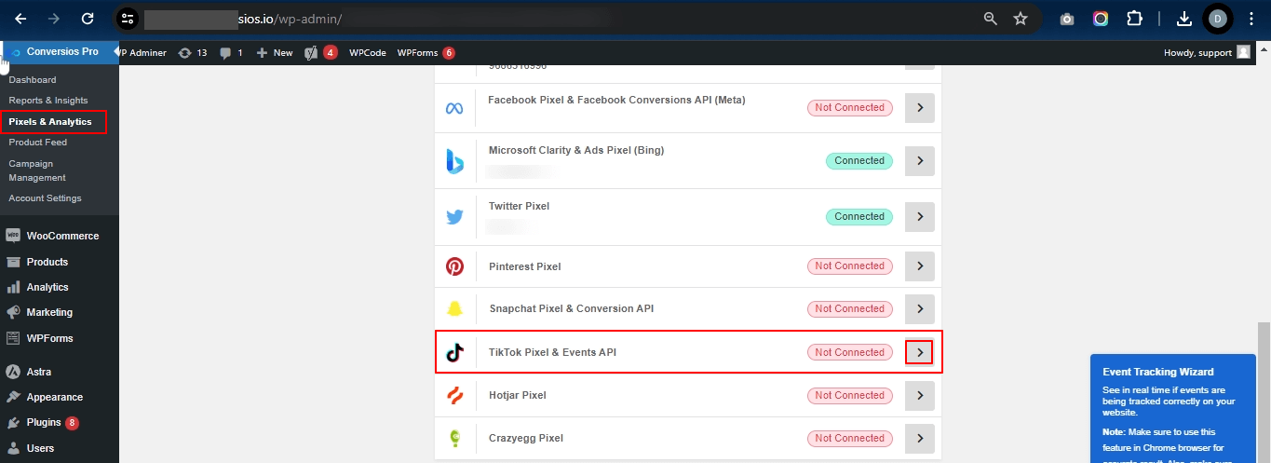This screenshot has width=1271, height=463.
Task: Click the page vertical scrollbar
Action: click(1264, 391)
